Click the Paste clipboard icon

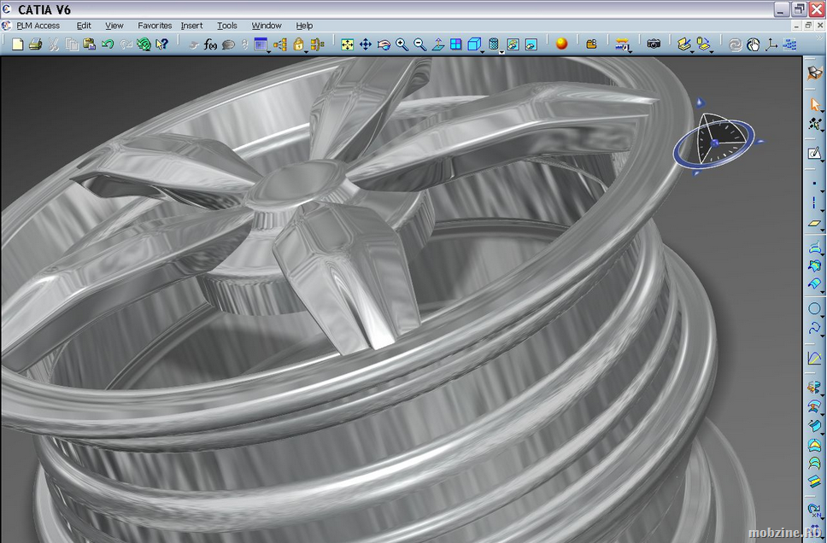(89, 44)
